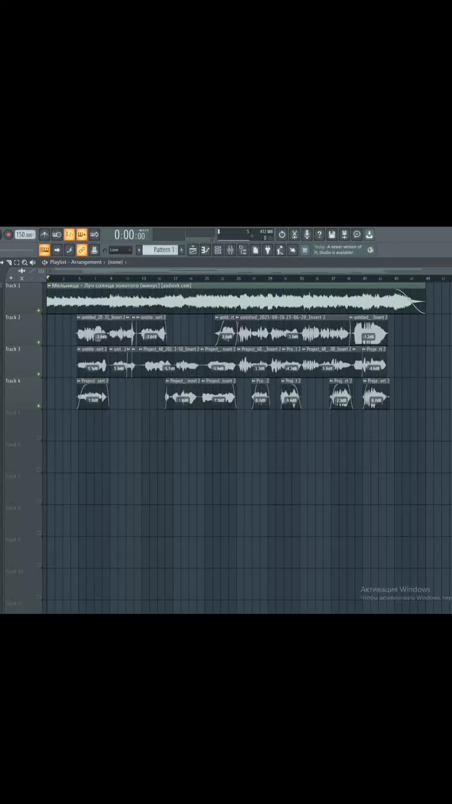Toggle loop recording button
Image resolution: width=452 pixels, height=804 pixels.
[x=95, y=234]
